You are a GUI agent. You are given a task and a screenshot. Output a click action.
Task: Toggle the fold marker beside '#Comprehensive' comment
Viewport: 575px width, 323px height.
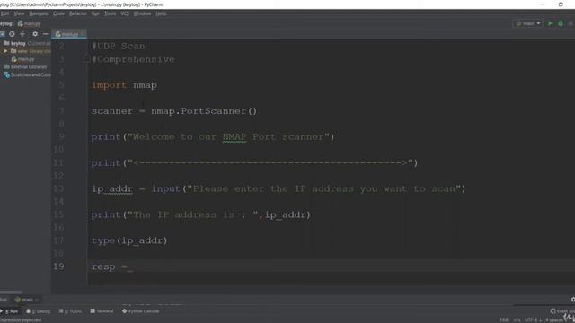(x=86, y=58)
